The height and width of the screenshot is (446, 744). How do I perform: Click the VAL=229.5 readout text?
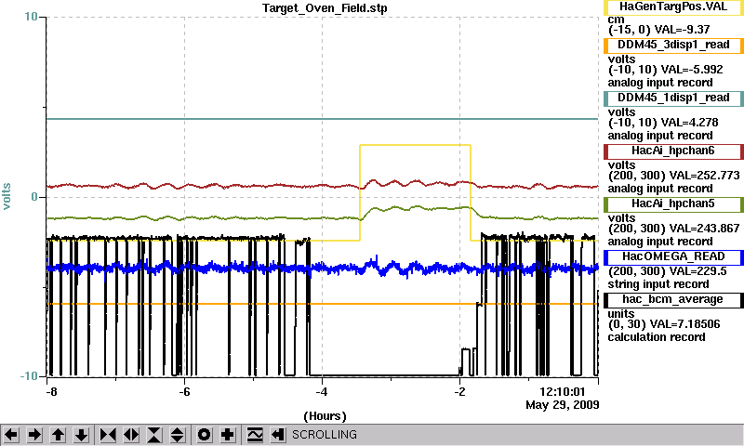697,271
